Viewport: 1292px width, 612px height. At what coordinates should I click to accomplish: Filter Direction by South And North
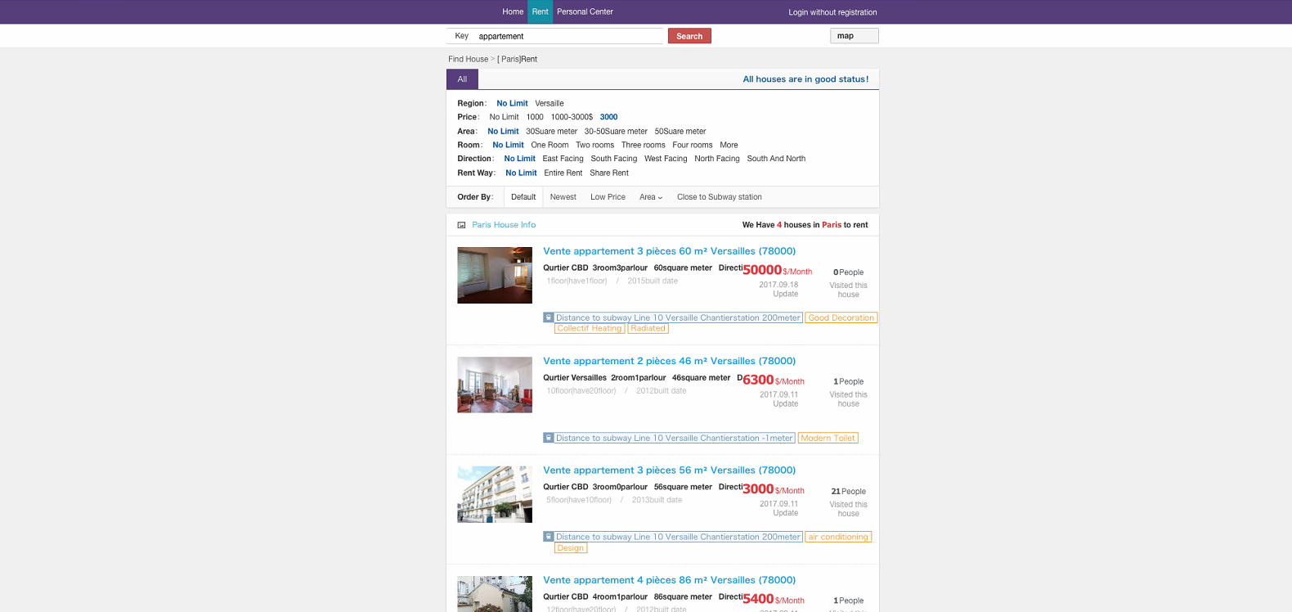[776, 159]
